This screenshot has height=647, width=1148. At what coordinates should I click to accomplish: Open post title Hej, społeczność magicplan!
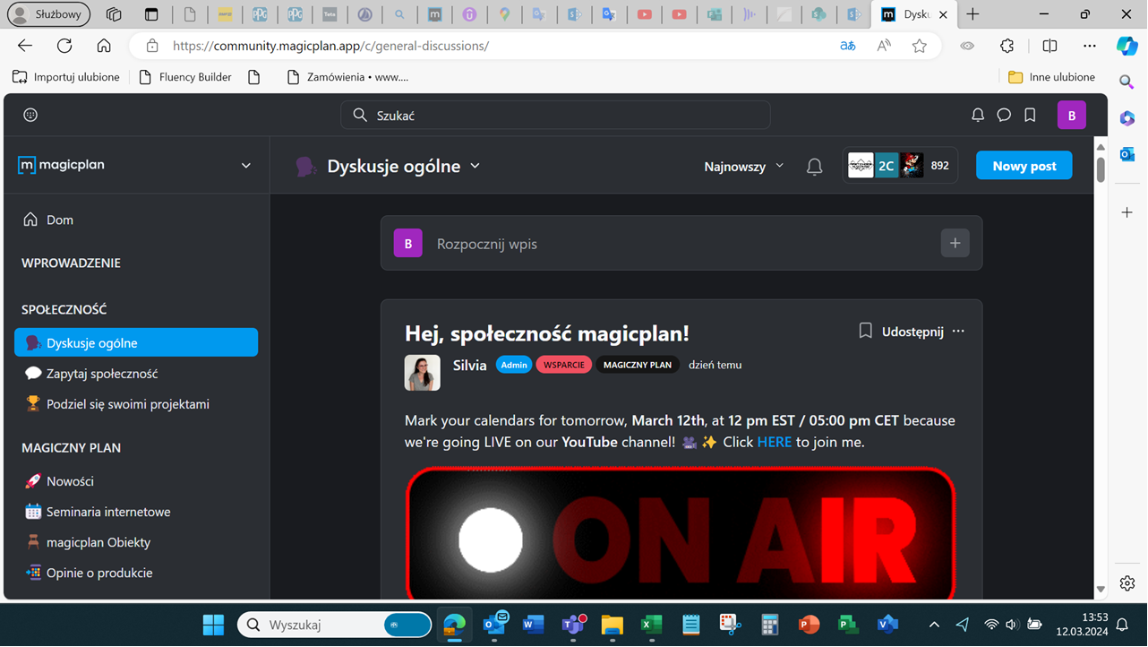tap(547, 333)
